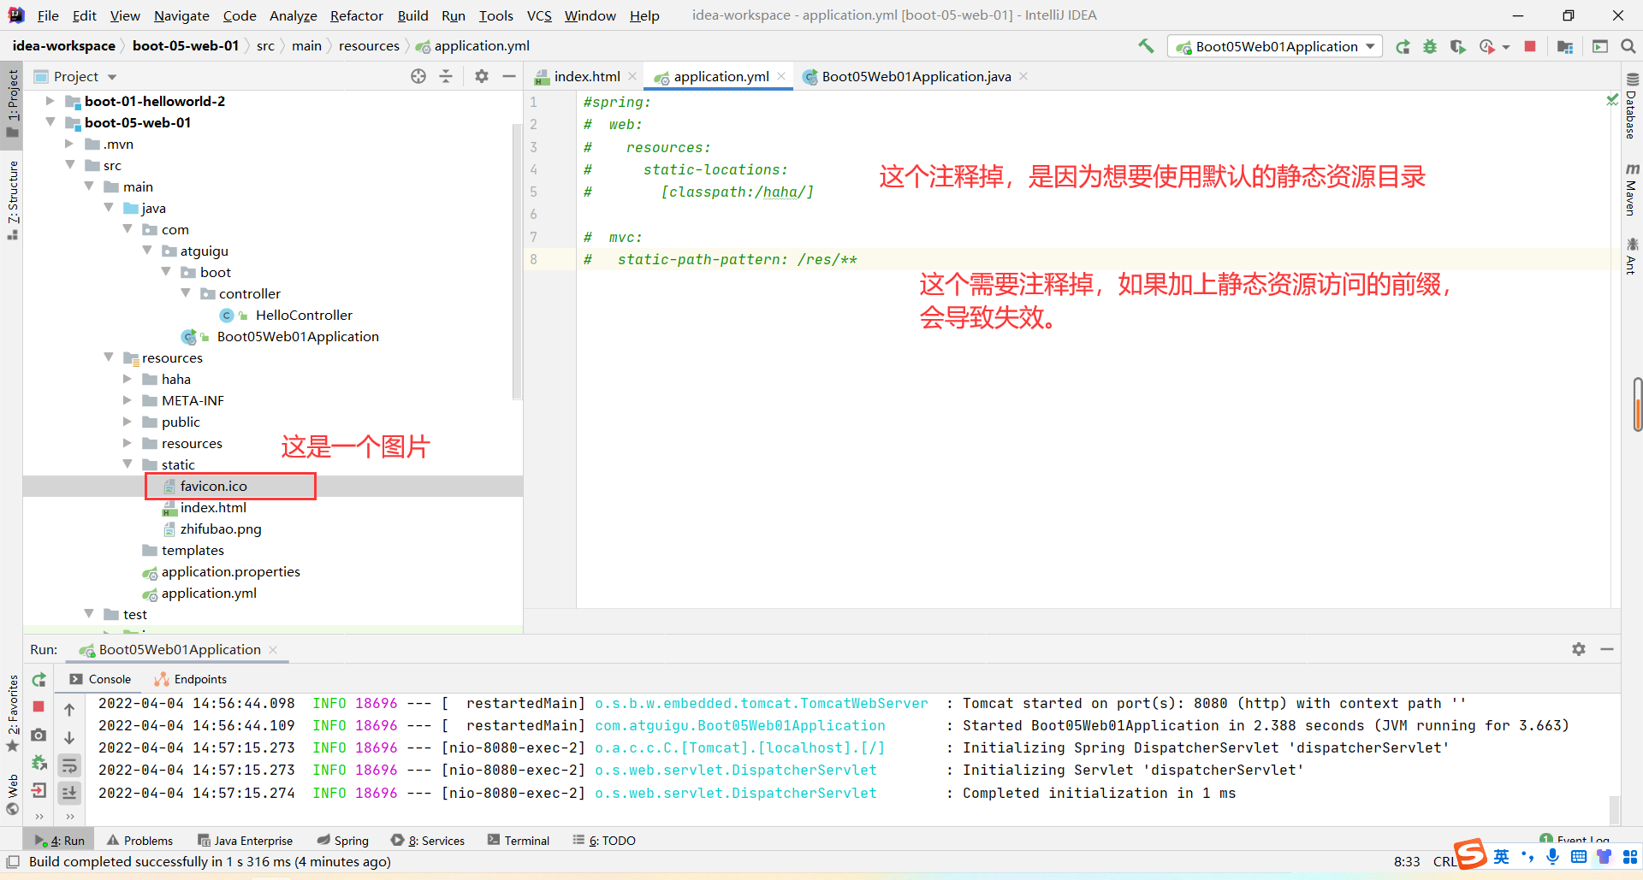Expand the .mvn folder
This screenshot has width=1643, height=880.
69,144
